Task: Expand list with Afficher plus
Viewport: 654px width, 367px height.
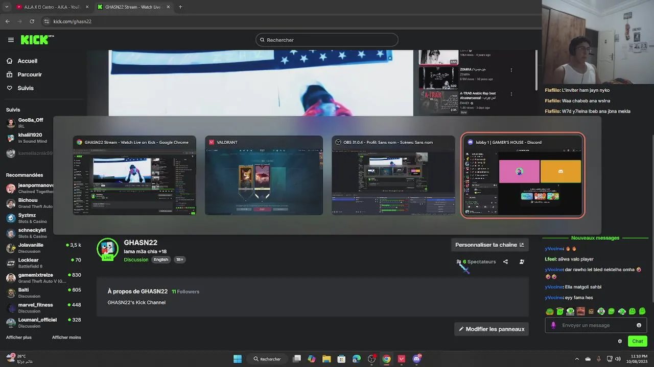Action: [x=19, y=337]
